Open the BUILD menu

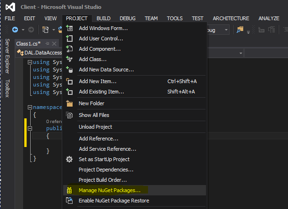[104, 18]
